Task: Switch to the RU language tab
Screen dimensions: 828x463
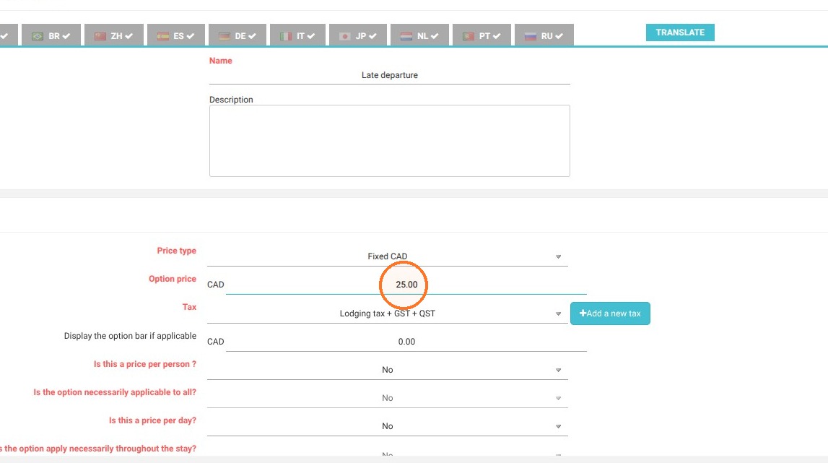Action: tap(544, 35)
